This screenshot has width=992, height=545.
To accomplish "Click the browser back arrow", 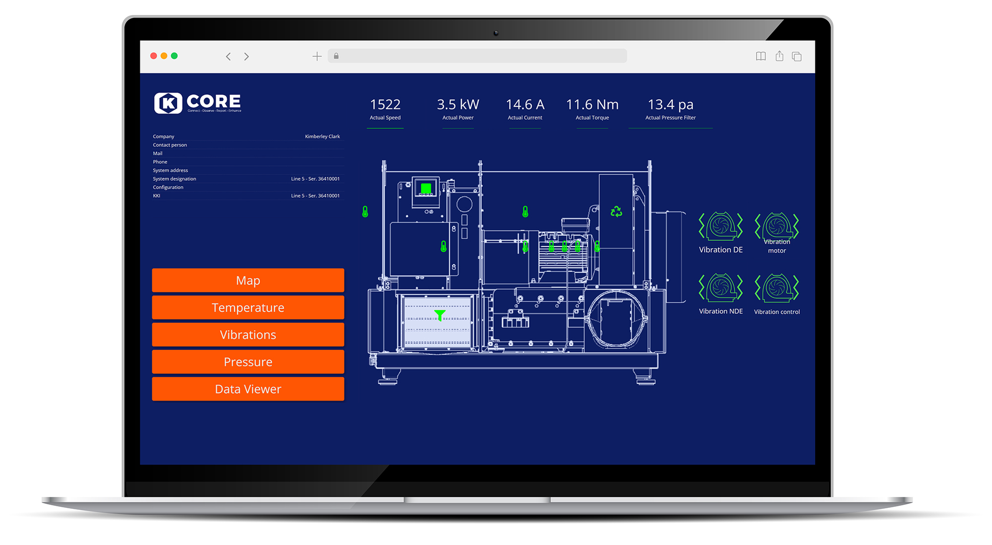I will point(228,56).
